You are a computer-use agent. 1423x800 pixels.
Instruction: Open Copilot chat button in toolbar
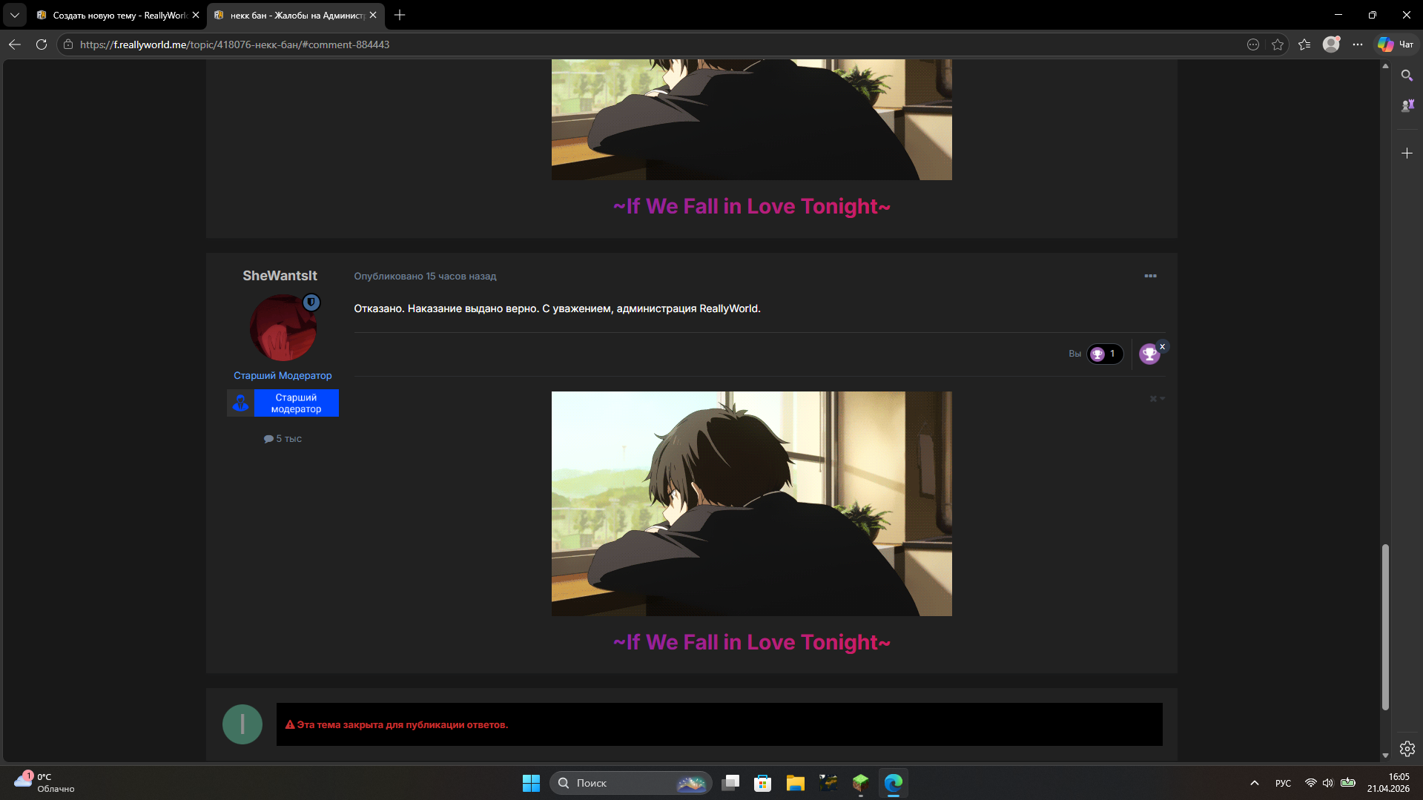1395,44
